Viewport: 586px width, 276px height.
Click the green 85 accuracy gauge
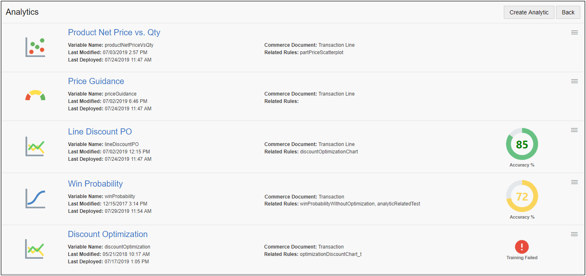(522, 144)
